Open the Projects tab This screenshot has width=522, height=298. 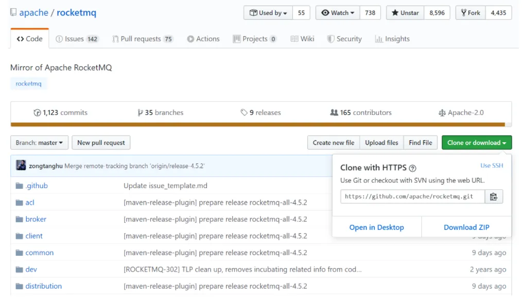point(255,39)
